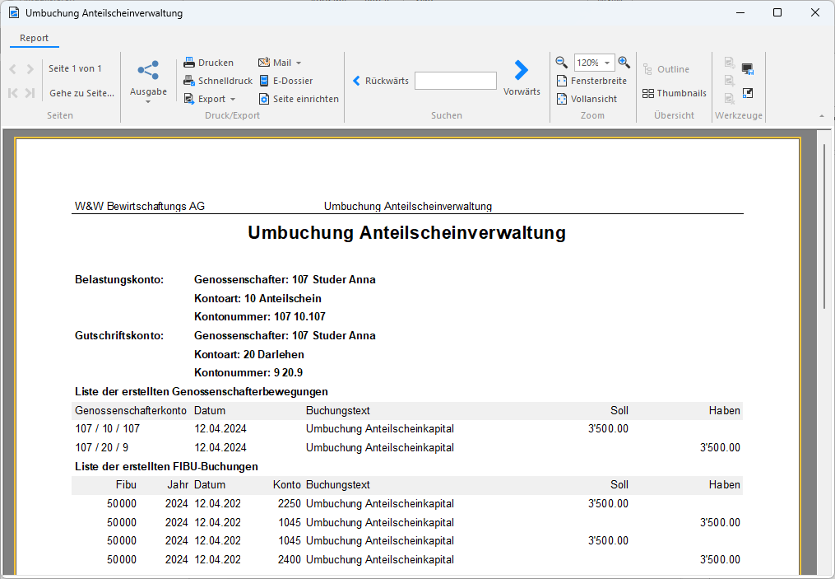Click the Seite 1 von 1 indicator
The height and width of the screenshot is (579, 835).
click(x=75, y=68)
